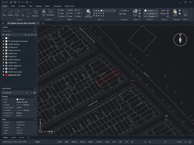Viewport: 194px width, 145px height.
Task: Click the Copy tool in Modify panel
Action: (x=61, y=13)
